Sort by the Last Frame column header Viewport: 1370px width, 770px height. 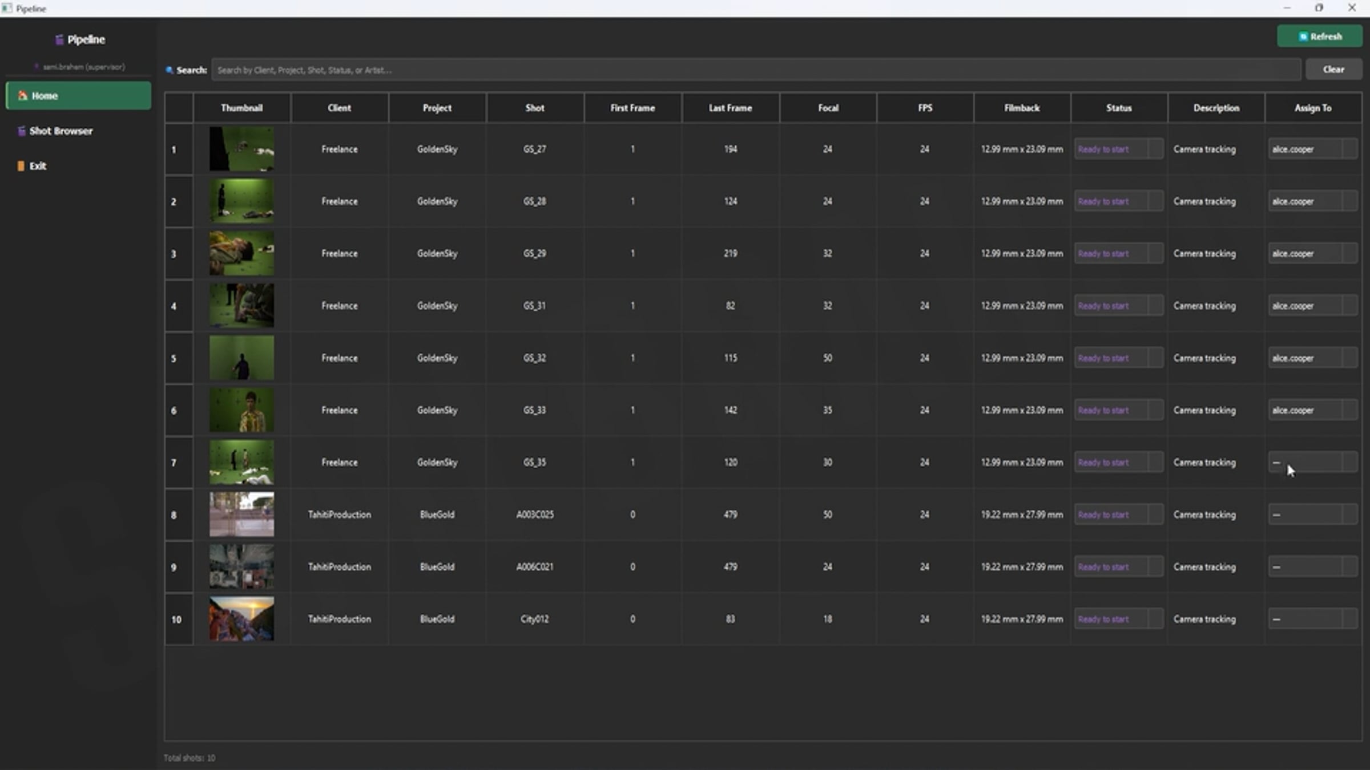point(730,108)
